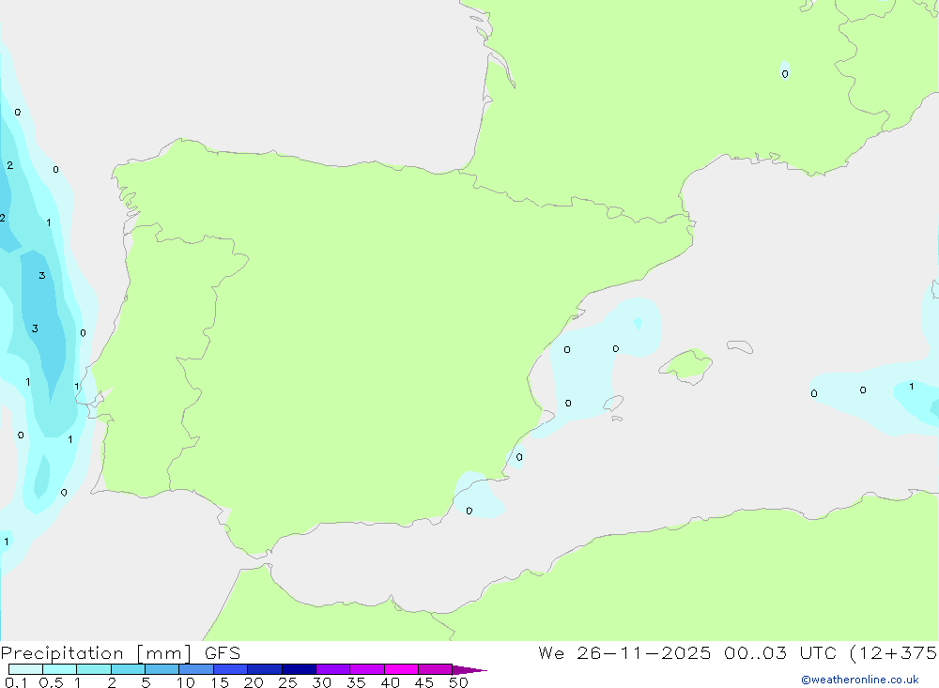Click the 2–5 mm legend swatch
Screen dimensions: 939x688
pos(128,669)
